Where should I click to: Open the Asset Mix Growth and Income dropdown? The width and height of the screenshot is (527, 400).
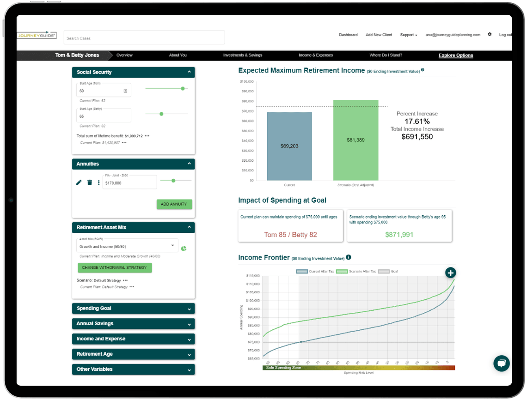click(x=127, y=246)
